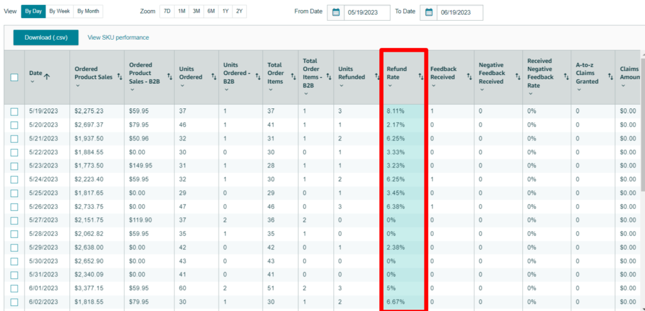Screen dimensions: 645x311
Task: Select the 5/19/2023 row checkbox
Action: 14,111
